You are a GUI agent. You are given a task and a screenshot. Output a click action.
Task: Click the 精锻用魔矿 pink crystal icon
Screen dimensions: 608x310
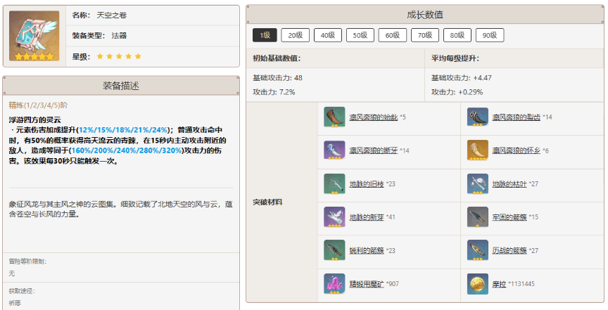coord(334,284)
